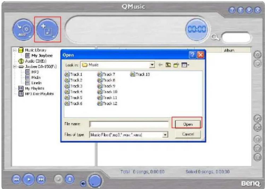Click the BenQ logo
The width and height of the screenshot is (265, 189).
pos(250,183)
